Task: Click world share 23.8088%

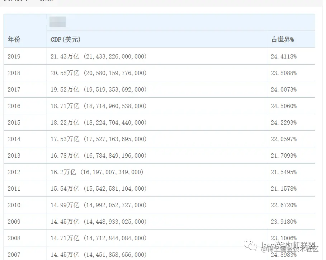Action: point(284,73)
